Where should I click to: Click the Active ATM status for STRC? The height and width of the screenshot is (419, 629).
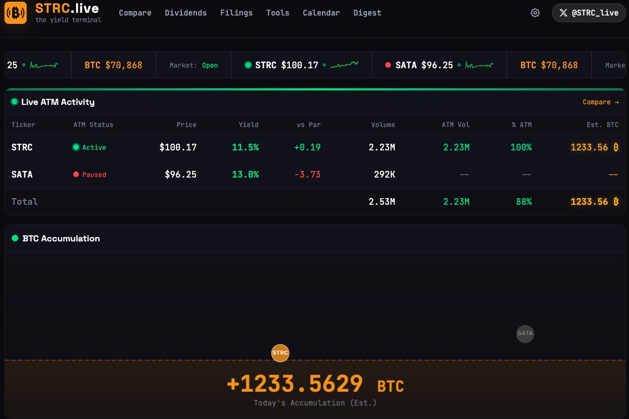[x=89, y=147]
